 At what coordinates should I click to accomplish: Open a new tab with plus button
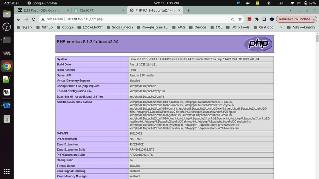click(188, 10)
